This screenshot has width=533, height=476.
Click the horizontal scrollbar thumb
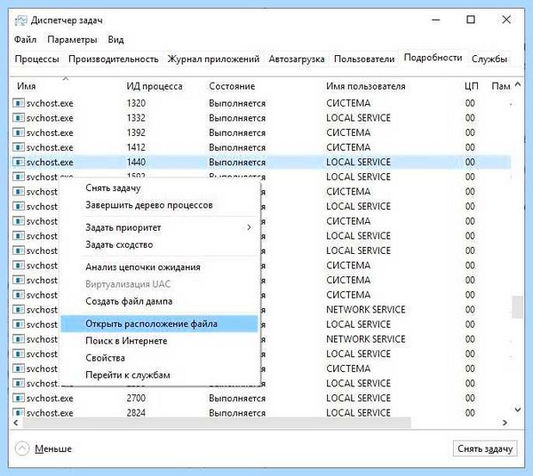click(217, 423)
